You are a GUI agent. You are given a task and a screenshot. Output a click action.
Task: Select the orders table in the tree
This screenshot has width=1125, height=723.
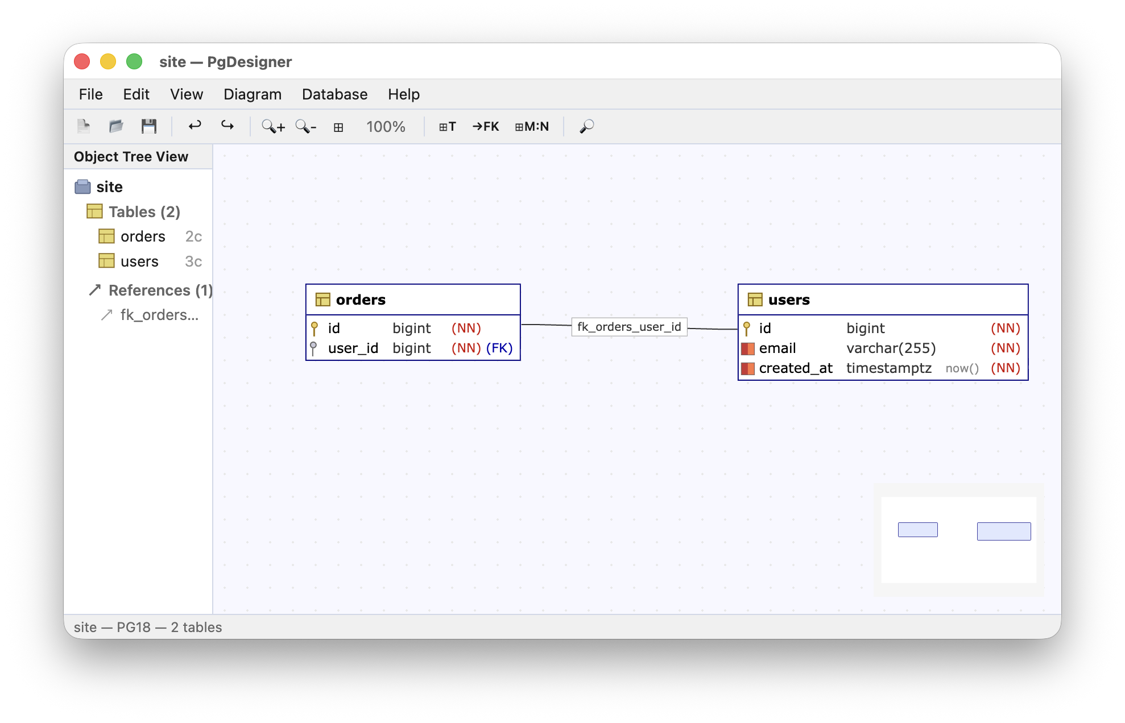142,236
